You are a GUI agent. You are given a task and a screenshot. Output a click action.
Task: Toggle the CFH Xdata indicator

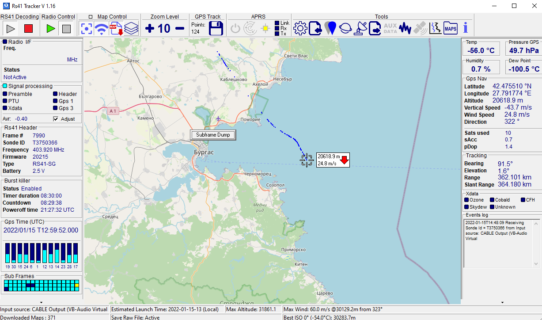coord(523,200)
